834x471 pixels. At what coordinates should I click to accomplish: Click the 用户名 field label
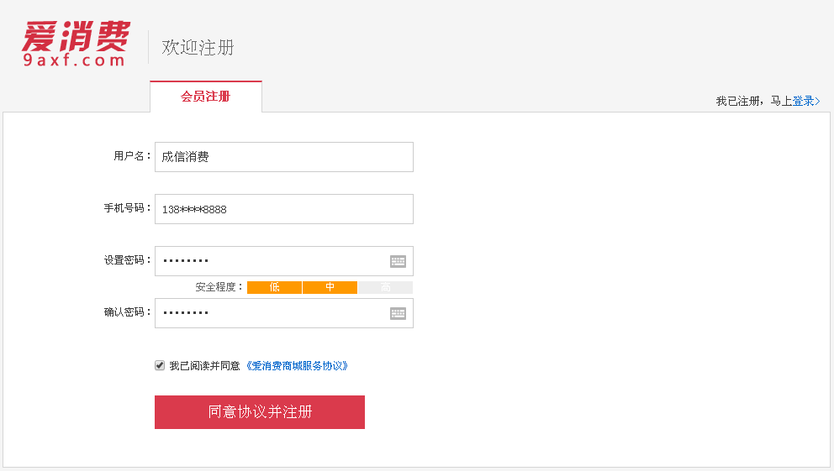click(132, 156)
